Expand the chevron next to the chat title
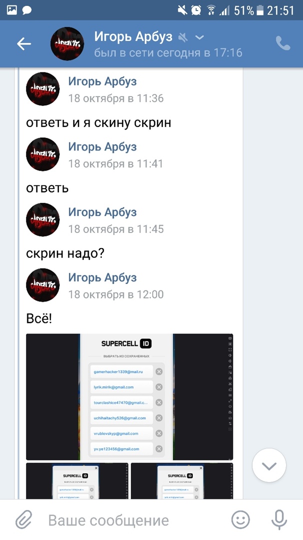Viewport: 303px width, 540px height. coord(200,37)
